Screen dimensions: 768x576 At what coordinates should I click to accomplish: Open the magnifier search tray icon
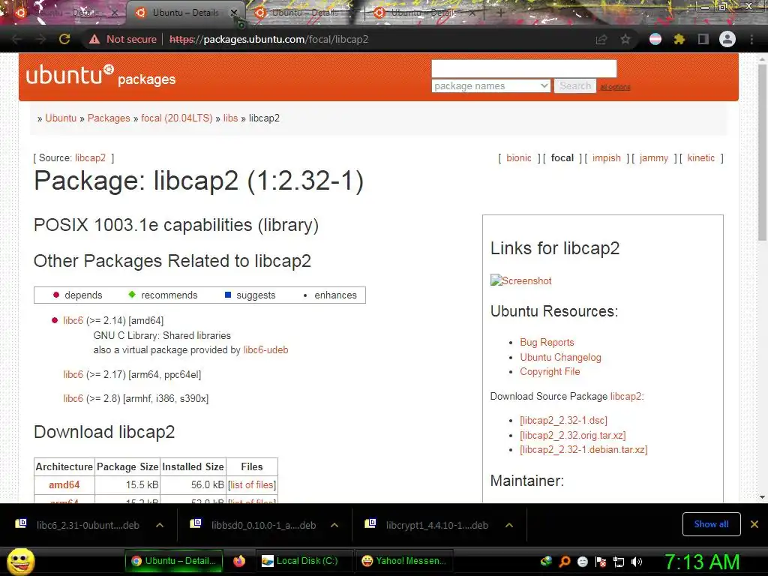pos(564,562)
